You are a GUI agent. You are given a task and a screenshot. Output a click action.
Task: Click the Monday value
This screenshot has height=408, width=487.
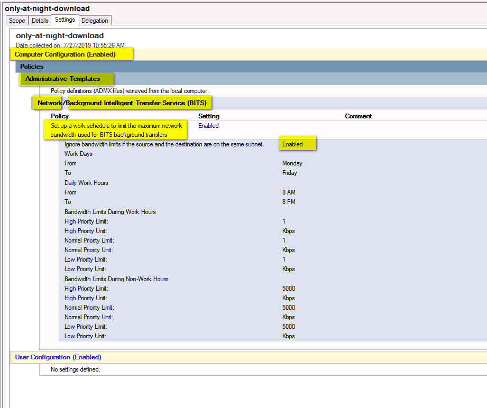(x=292, y=163)
